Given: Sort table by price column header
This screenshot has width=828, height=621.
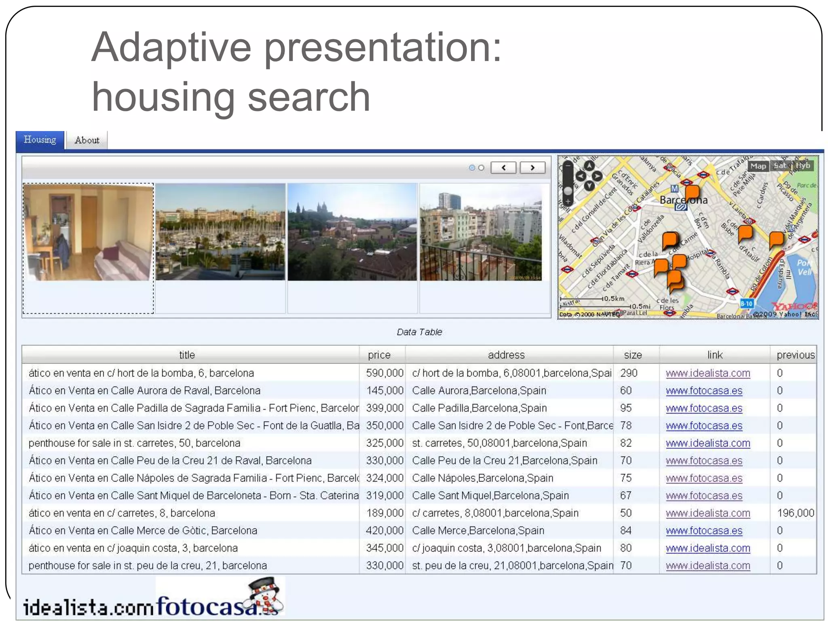Looking at the screenshot, I should [x=379, y=355].
